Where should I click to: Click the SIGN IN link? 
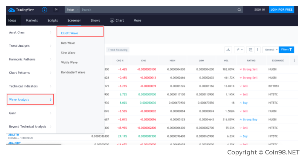tap(259, 10)
